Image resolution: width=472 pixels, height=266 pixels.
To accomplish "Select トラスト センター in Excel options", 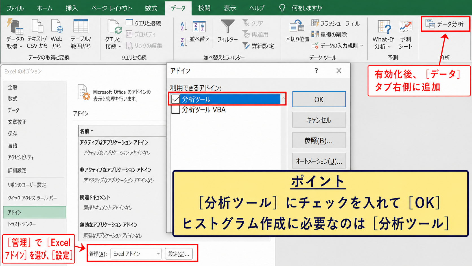I will 34,224.
